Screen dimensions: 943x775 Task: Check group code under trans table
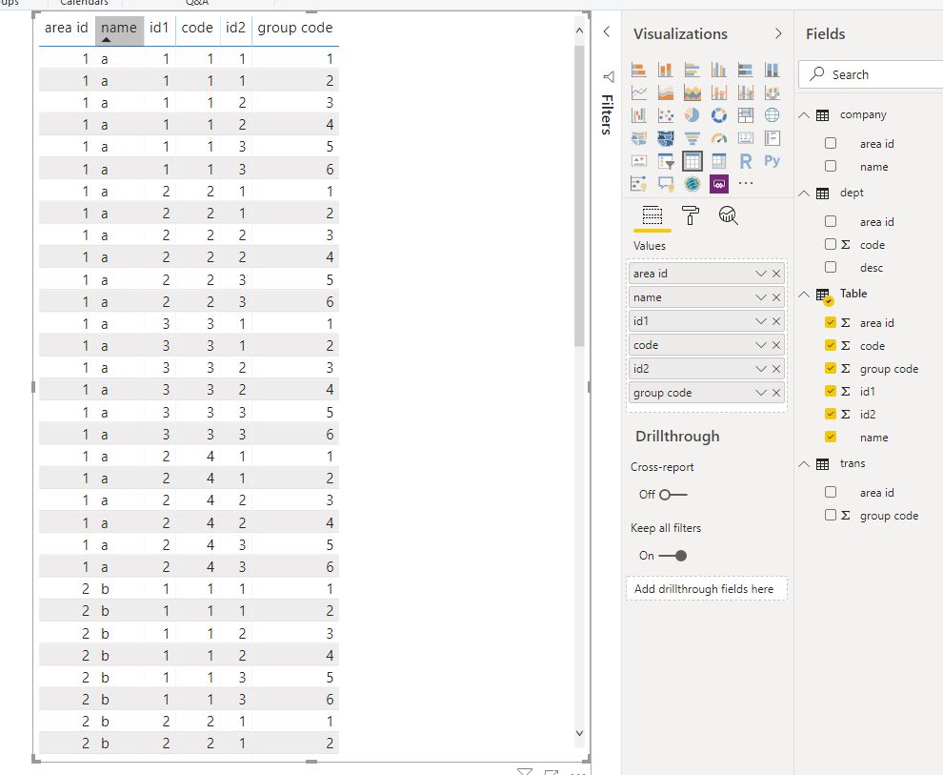(831, 515)
